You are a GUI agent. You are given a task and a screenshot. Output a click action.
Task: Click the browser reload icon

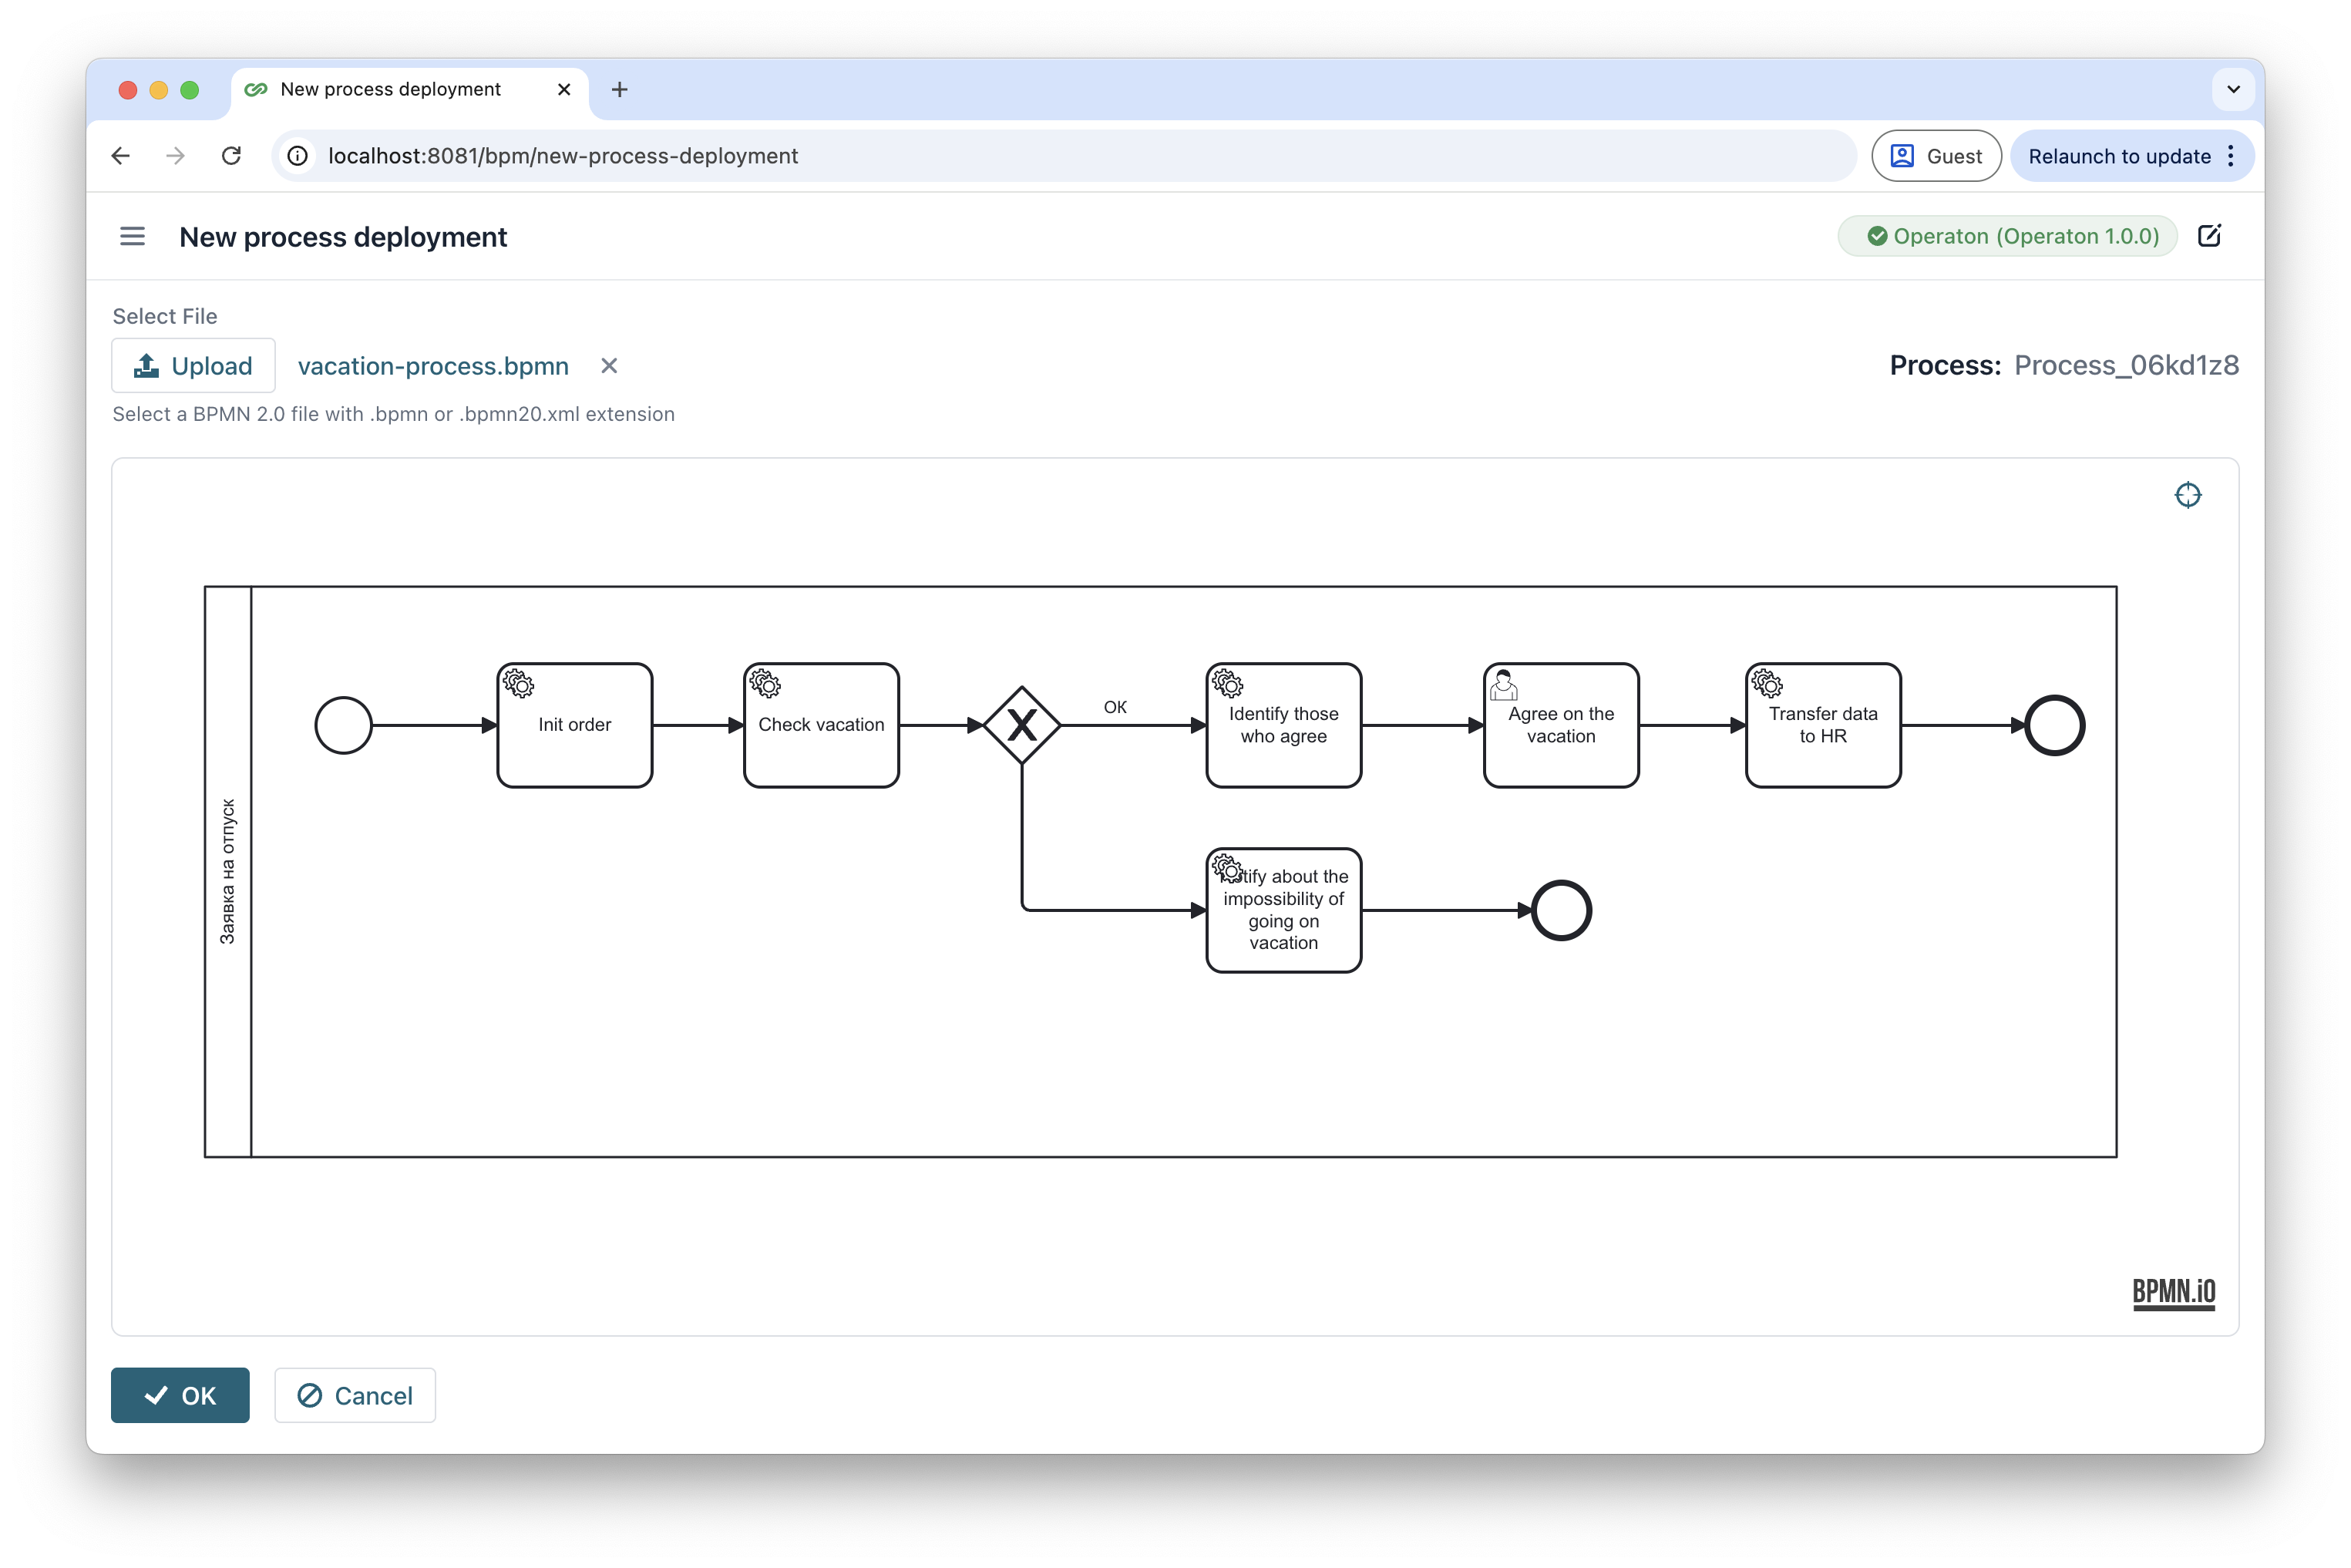[x=231, y=156]
